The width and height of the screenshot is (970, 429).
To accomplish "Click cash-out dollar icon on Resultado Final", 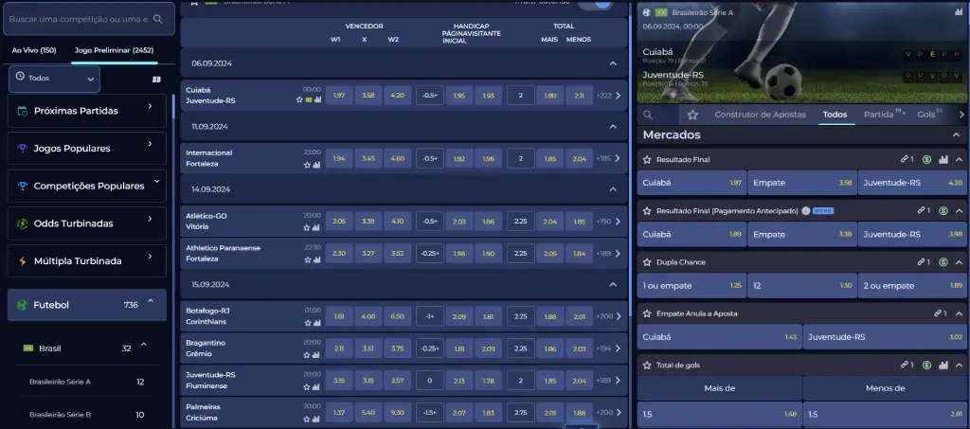I will [926, 159].
